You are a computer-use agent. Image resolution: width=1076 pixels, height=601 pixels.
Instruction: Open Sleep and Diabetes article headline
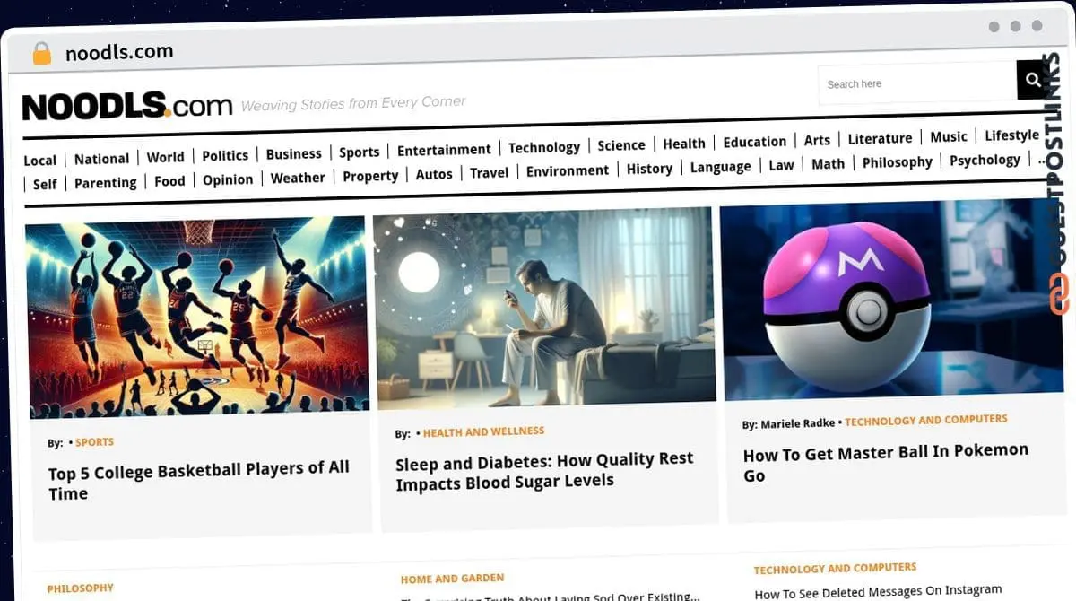pos(544,470)
